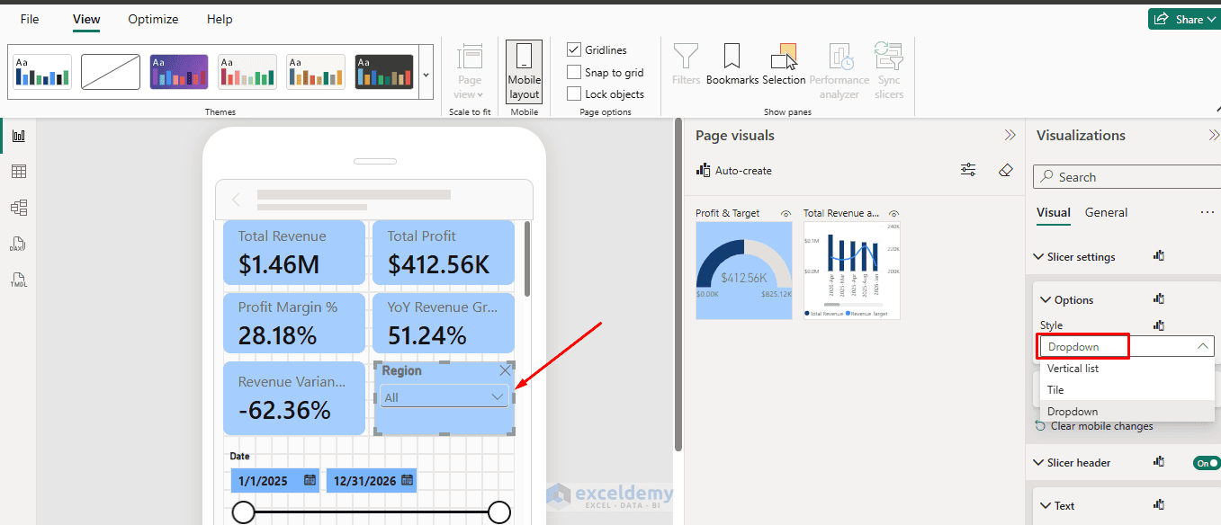Click the mobile formatting icon beside Style

tap(1159, 325)
